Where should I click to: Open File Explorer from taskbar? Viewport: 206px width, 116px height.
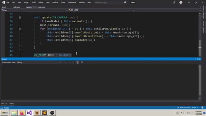14,113
